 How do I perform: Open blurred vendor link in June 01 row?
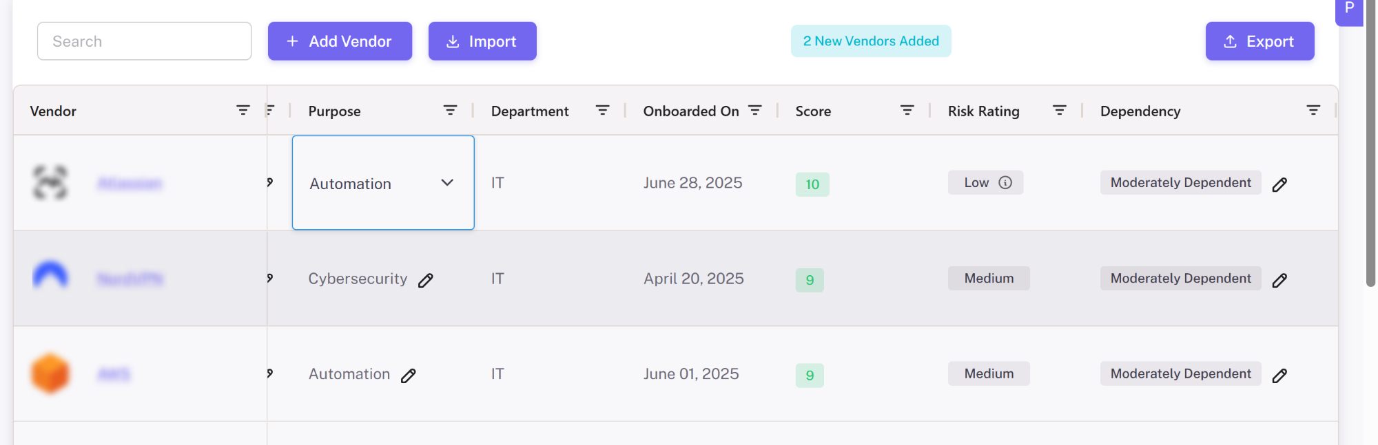coord(114,374)
